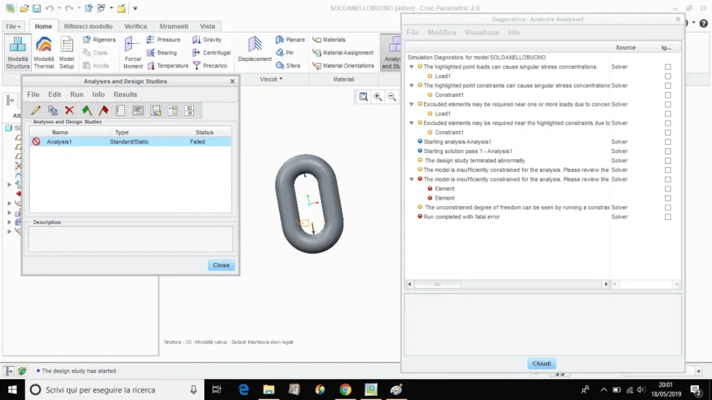Expand the Vincoli group dropdown

pyautogui.click(x=271, y=79)
